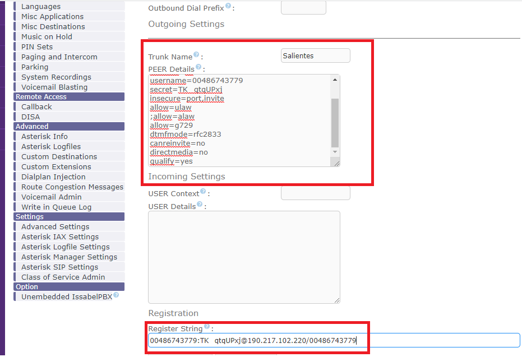Image resolution: width=522 pixels, height=357 pixels.
Task: Click the directmedia=no line
Action: click(x=179, y=152)
